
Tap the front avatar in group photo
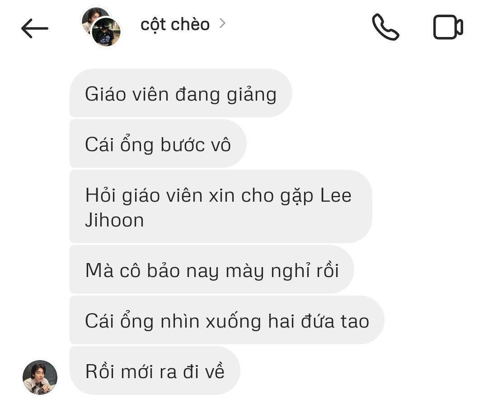(106, 32)
